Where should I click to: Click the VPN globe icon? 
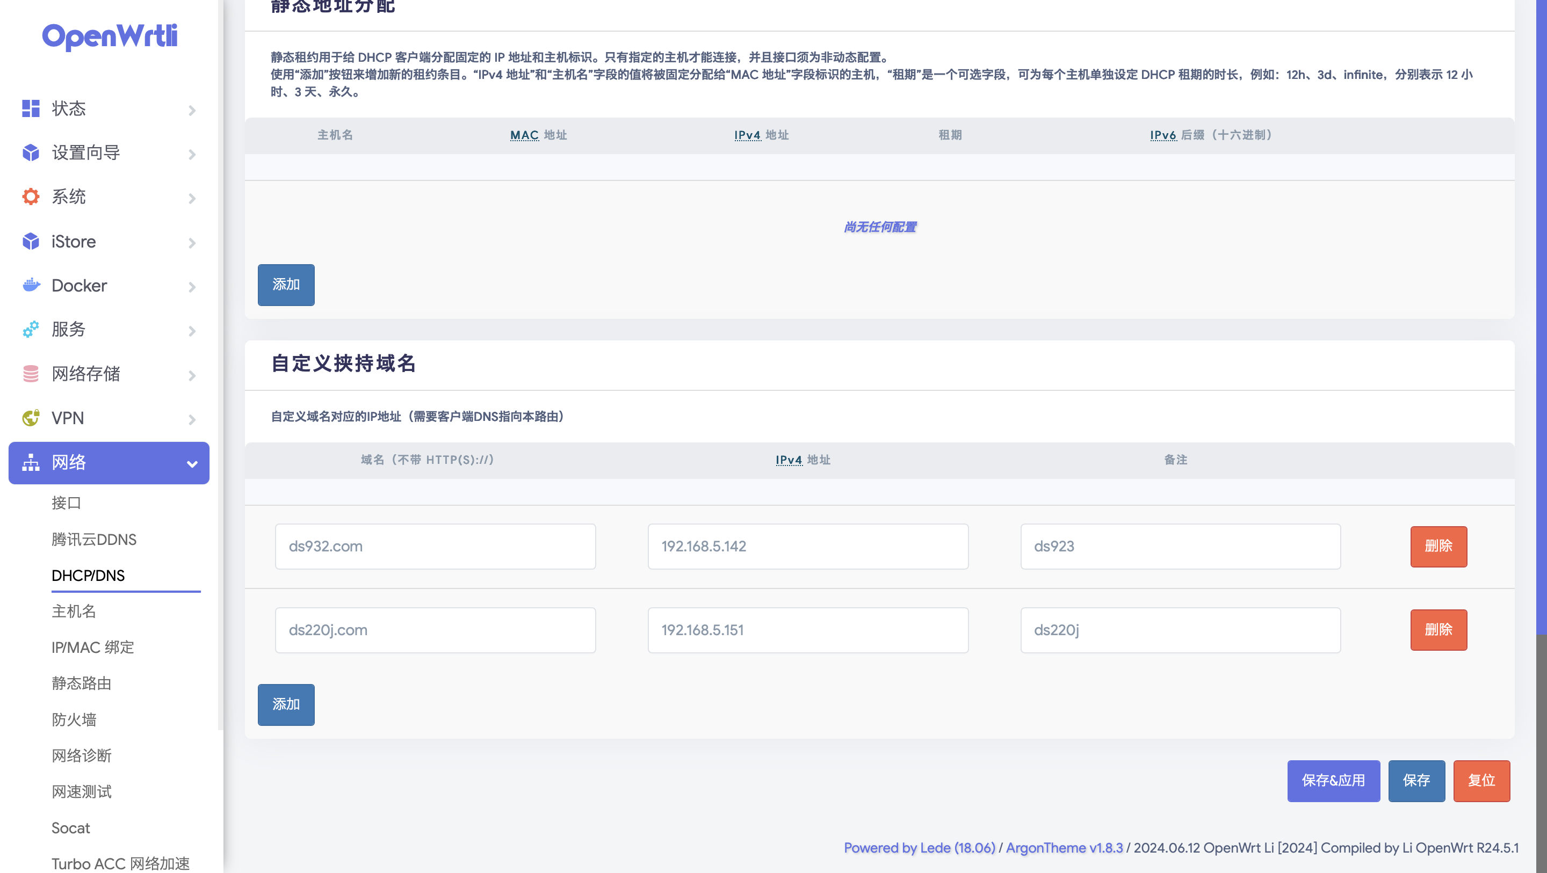tap(31, 418)
